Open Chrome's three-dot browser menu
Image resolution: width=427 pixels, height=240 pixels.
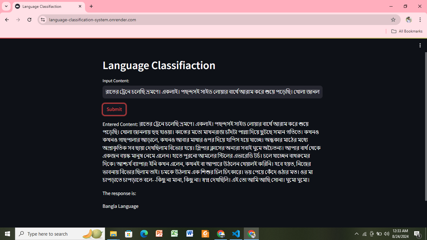click(420, 19)
